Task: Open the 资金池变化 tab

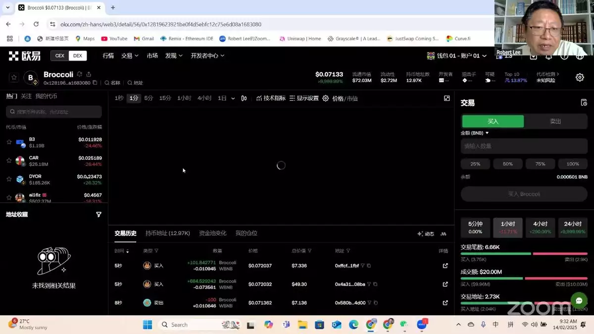Action: pos(213,234)
